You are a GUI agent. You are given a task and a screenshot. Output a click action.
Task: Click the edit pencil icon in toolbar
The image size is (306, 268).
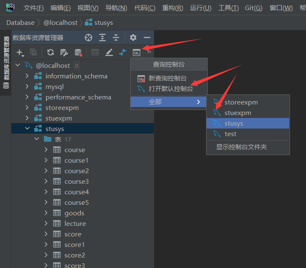pyautogui.click(x=109, y=52)
